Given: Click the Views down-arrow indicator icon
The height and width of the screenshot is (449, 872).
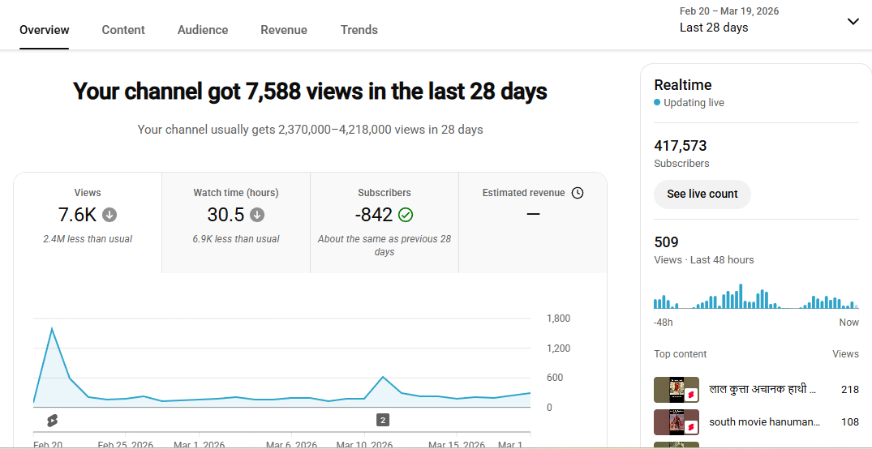Looking at the screenshot, I should coord(110,216).
